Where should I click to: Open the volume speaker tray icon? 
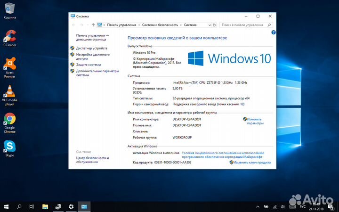click(x=283, y=207)
